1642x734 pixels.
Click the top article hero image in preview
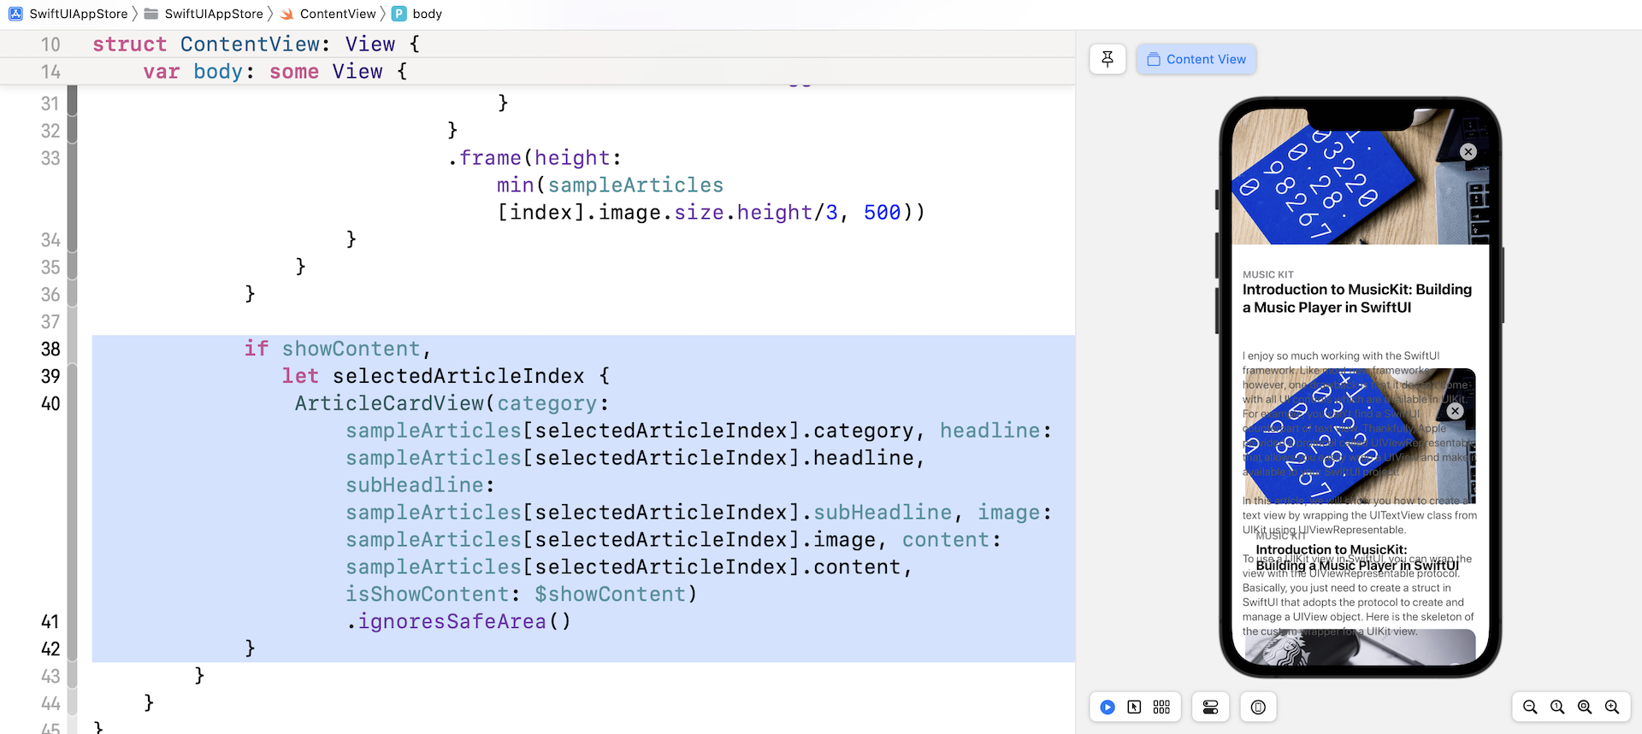tap(1360, 177)
